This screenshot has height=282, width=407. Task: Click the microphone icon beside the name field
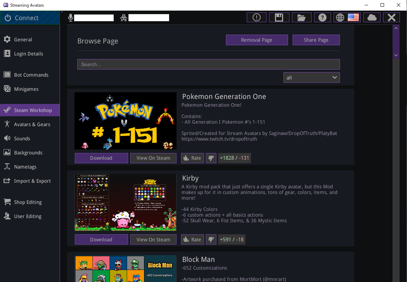(x=70, y=17)
